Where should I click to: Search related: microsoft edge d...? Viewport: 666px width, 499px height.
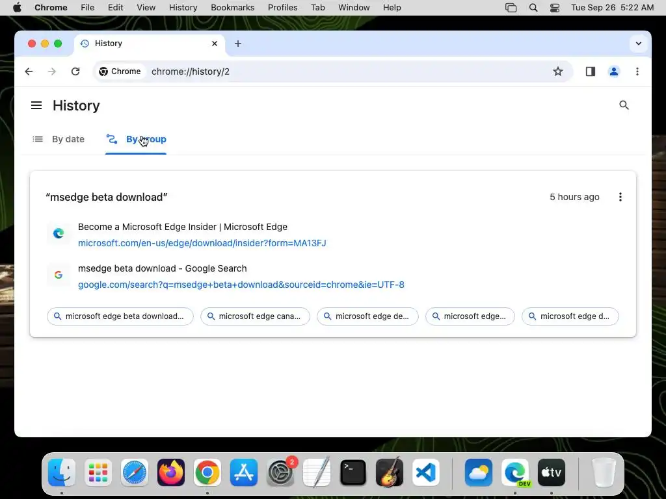pyautogui.click(x=570, y=316)
